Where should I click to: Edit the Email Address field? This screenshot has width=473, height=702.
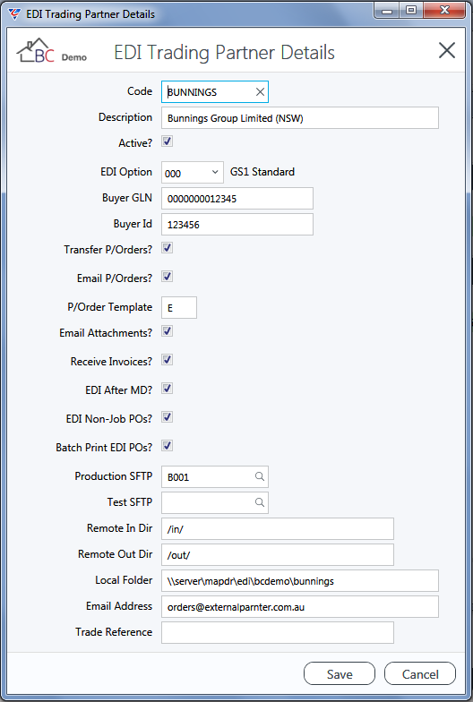point(299,607)
